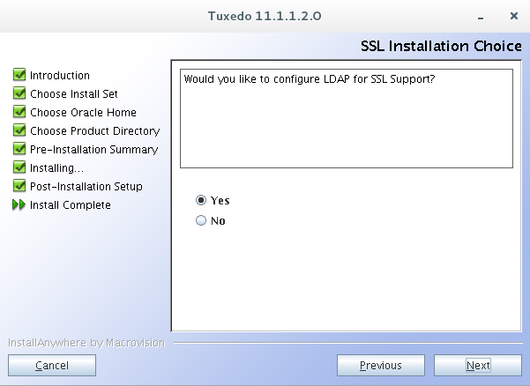
Task: Click the checkmark icon by Choose Oracle Home
Action: coord(19,112)
